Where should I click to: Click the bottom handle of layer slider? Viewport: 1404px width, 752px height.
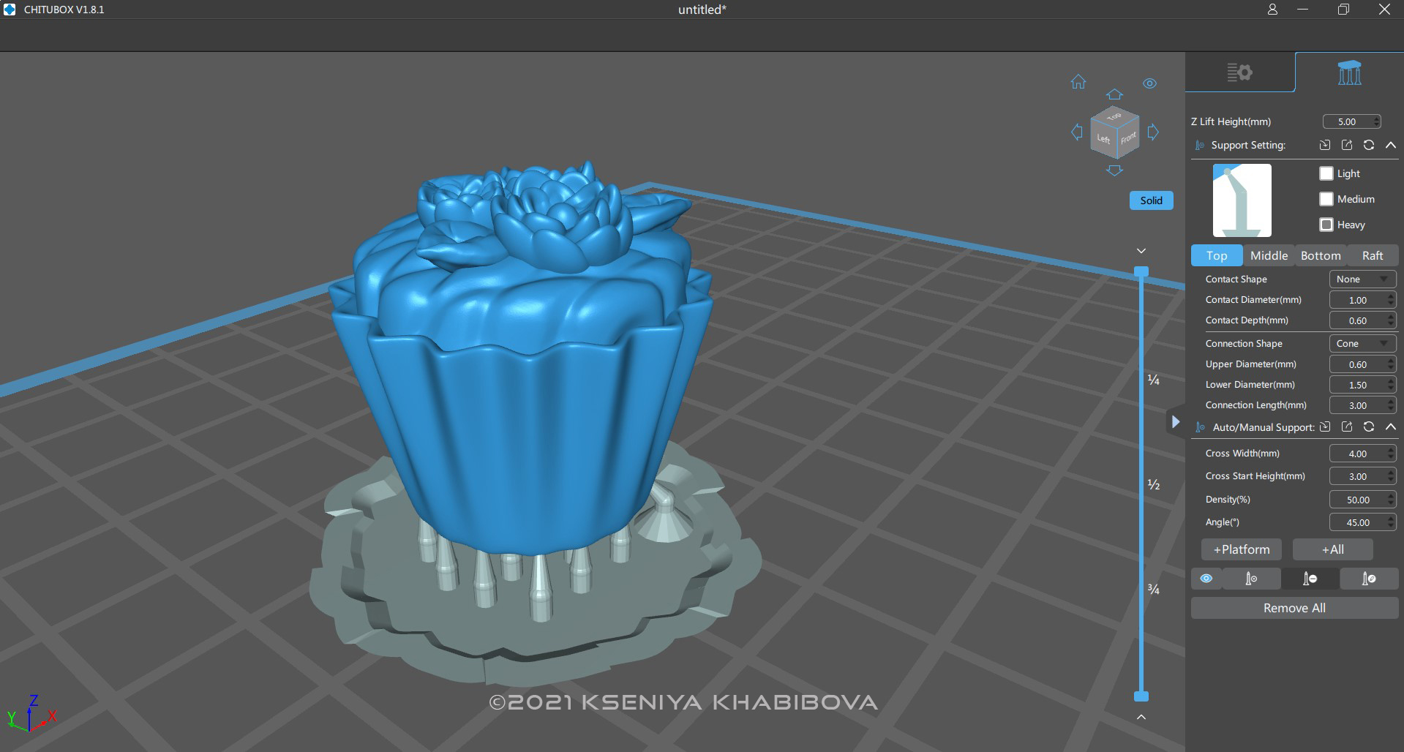[x=1141, y=696]
